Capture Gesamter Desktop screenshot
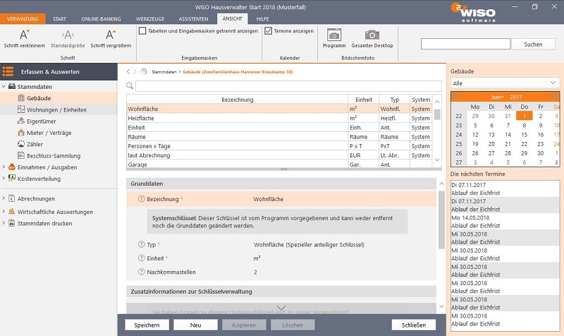Viewport: 564px width, 336px height. (x=371, y=35)
